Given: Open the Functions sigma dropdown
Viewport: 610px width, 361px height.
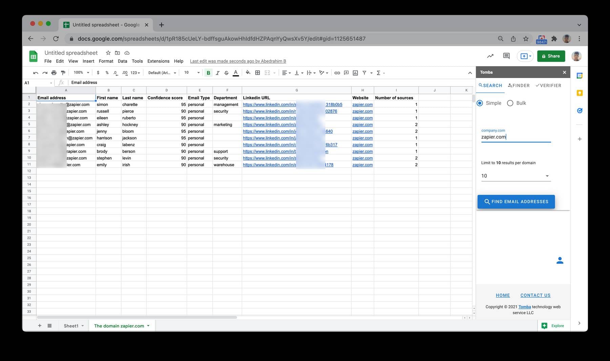Looking at the screenshot, I should (x=381, y=73).
